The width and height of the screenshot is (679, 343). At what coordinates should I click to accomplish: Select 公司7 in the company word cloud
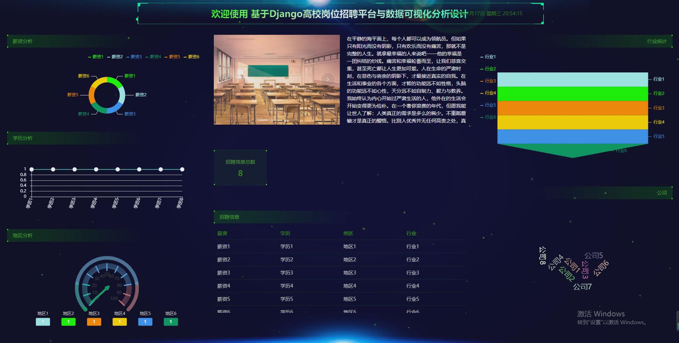click(x=583, y=287)
